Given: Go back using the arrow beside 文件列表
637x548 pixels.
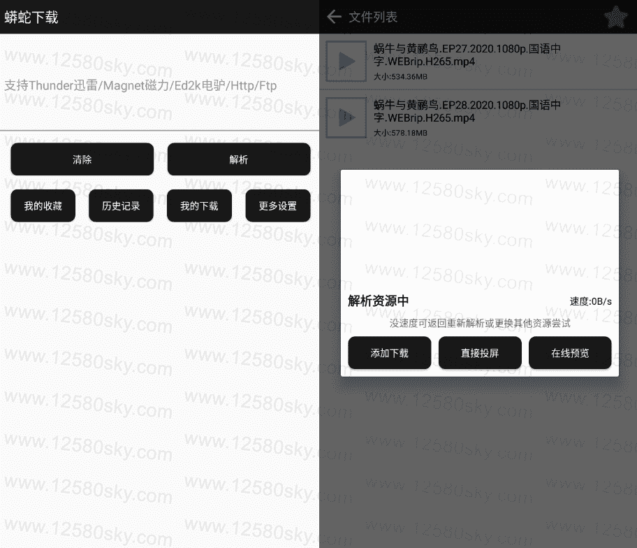Looking at the screenshot, I should 335,17.
